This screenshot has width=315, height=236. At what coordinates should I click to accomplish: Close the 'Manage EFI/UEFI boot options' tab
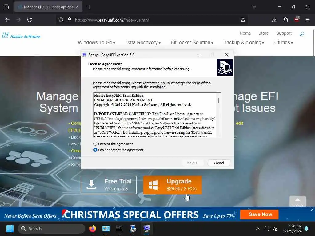pyautogui.click(x=77, y=7)
